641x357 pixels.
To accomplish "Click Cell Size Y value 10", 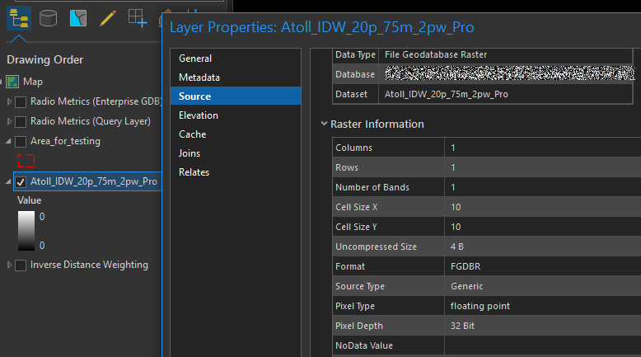I will click(456, 227).
